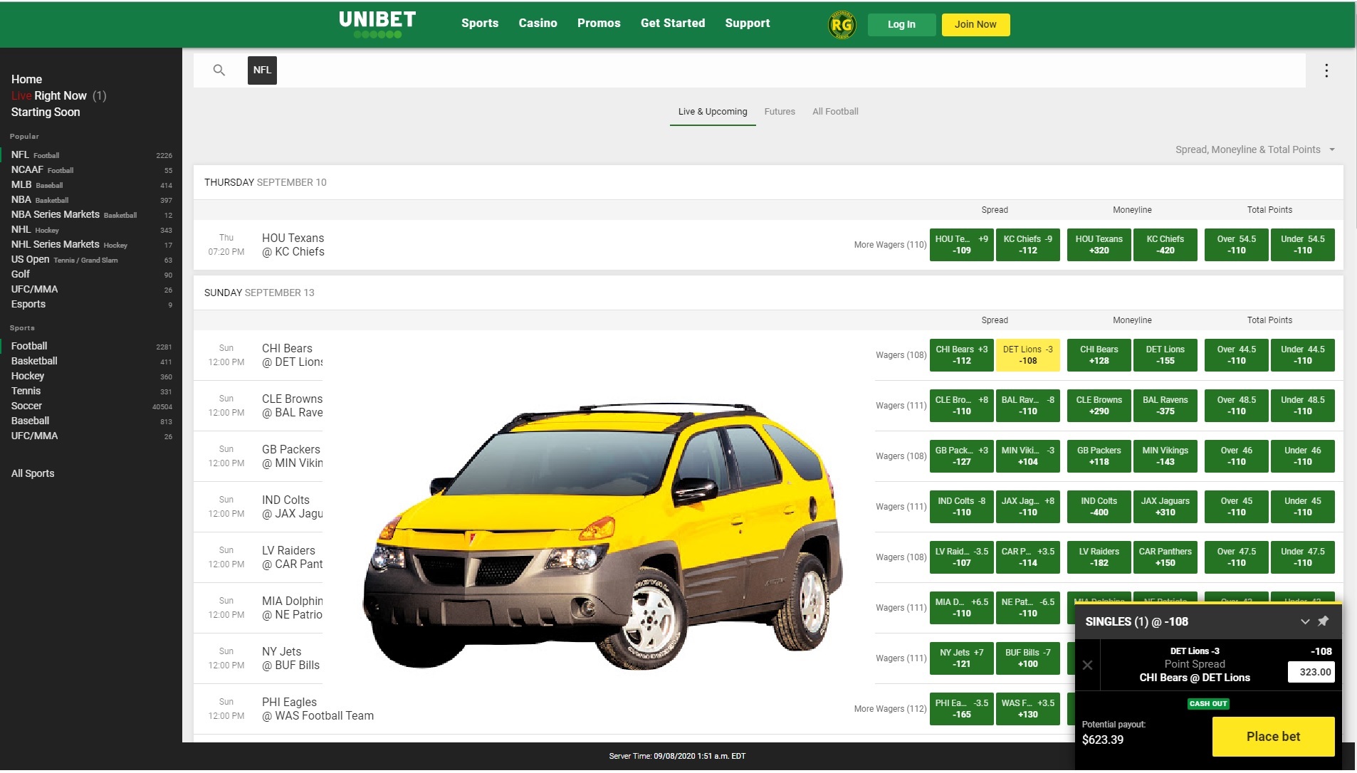Select NHL Hockey in Popular list
Screen dimensions: 1357x773
coord(91,229)
